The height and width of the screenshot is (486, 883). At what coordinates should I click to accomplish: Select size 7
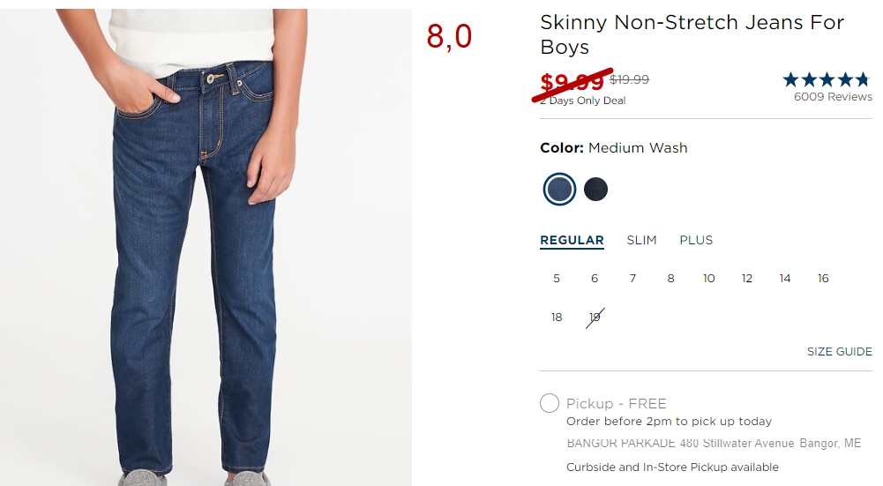(632, 279)
